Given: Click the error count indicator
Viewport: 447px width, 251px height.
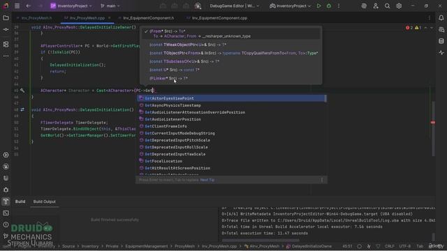Looking at the screenshot, I should click(409, 28).
